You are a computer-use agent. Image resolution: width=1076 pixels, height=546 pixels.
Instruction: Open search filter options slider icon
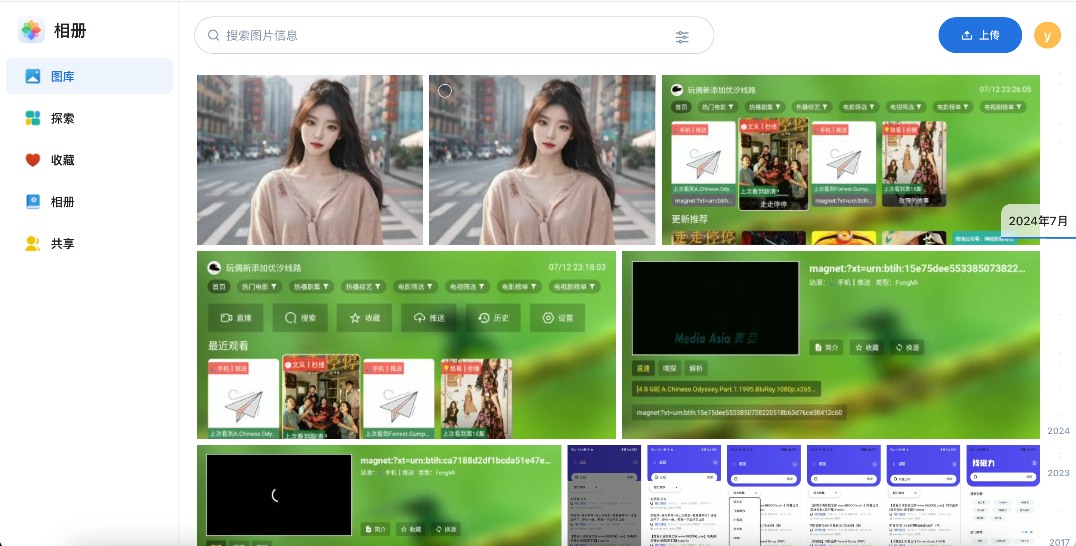coord(682,37)
